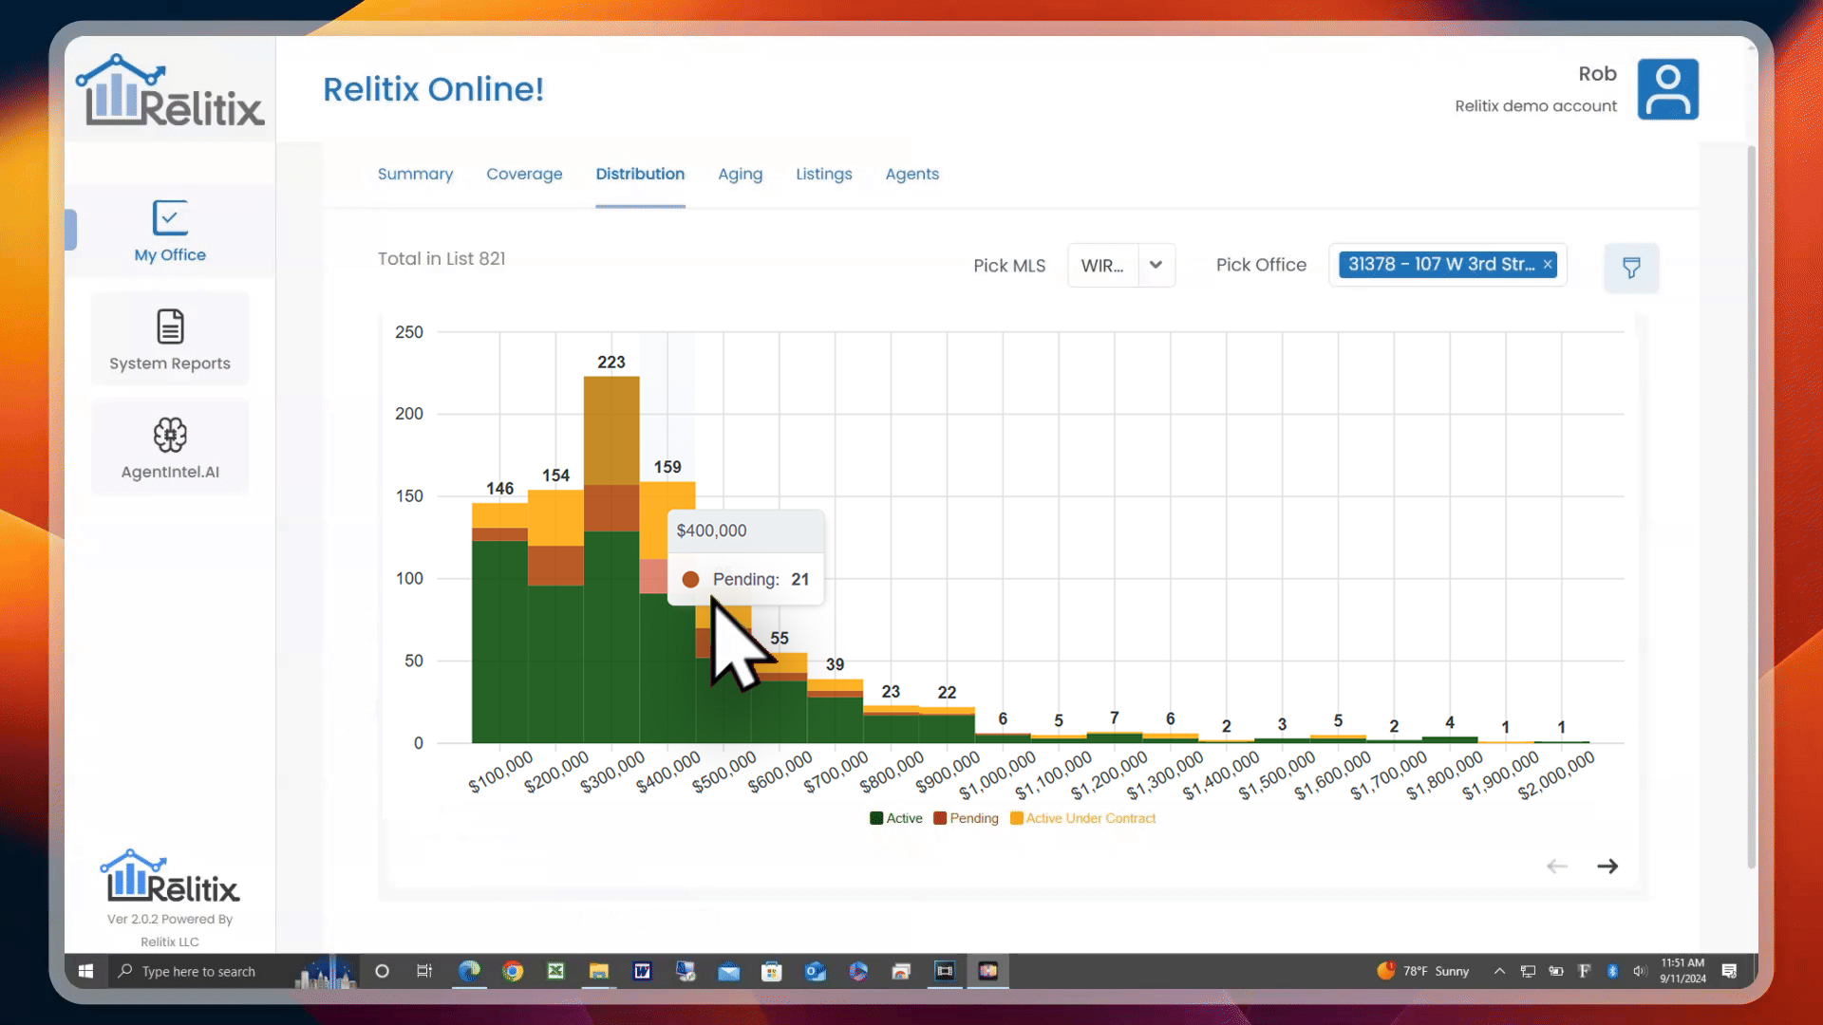Click the Relitix logo in sidebar footer
The height and width of the screenshot is (1025, 1823).
pyautogui.click(x=170, y=876)
